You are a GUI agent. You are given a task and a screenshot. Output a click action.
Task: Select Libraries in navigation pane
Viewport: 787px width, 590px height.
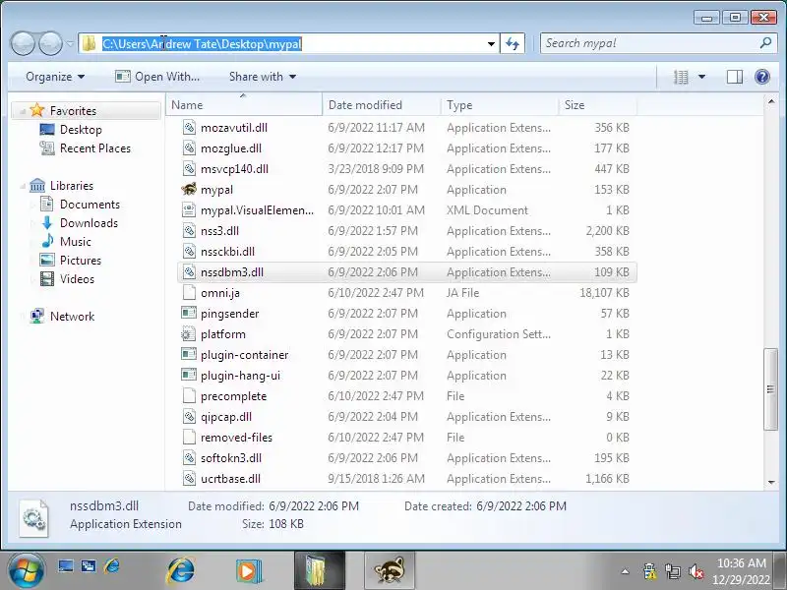tap(71, 186)
